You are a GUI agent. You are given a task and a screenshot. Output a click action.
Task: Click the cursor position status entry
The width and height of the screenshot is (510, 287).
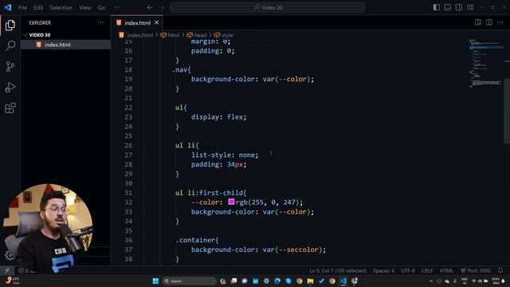coord(338,271)
